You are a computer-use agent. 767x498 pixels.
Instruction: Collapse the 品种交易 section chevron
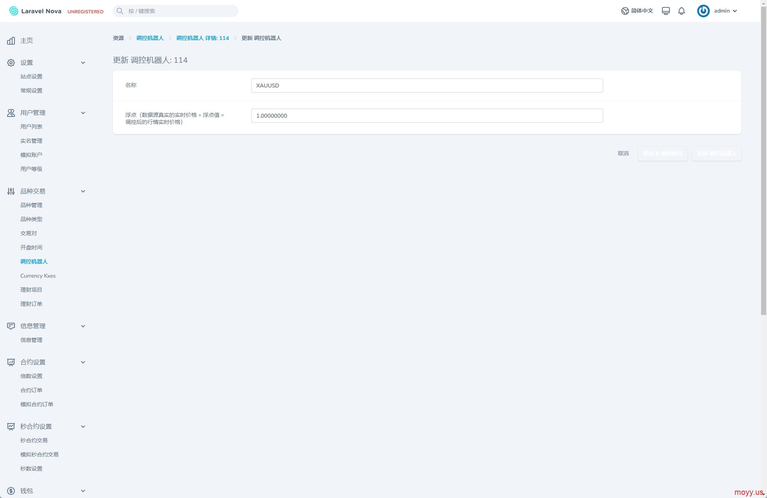click(83, 191)
